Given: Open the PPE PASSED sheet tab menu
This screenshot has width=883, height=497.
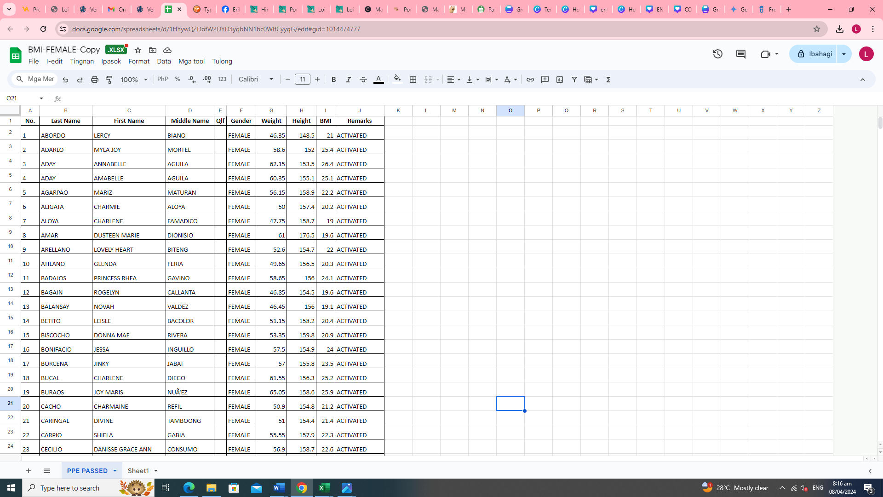Looking at the screenshot, I should [x=115, y=470].
